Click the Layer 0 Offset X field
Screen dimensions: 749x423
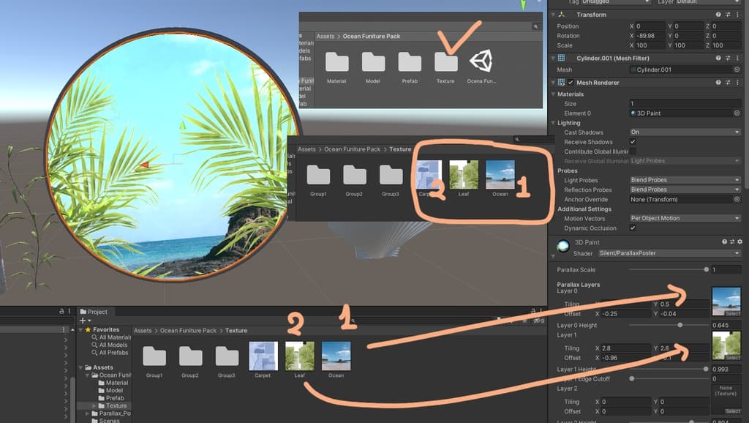point(627,314)
